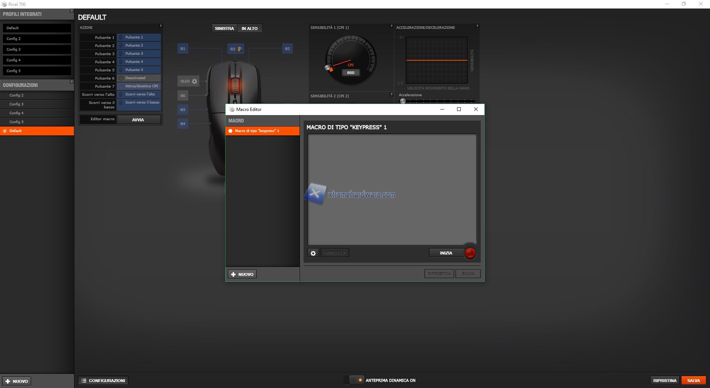Click help icon for Sensibilità 1
The height and width of the screenshot is (388, 710).
[391, 26]
